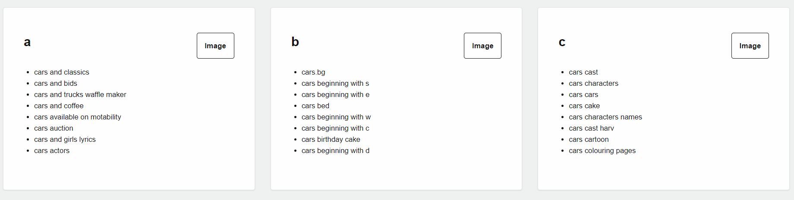This screenshot has width=794, height=200.
Task: Select the "cars actors" suggestion
Action: point(52,151)
